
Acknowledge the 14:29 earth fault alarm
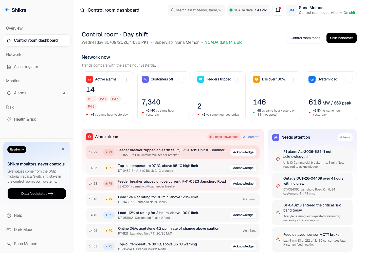(x=243, y=152)
